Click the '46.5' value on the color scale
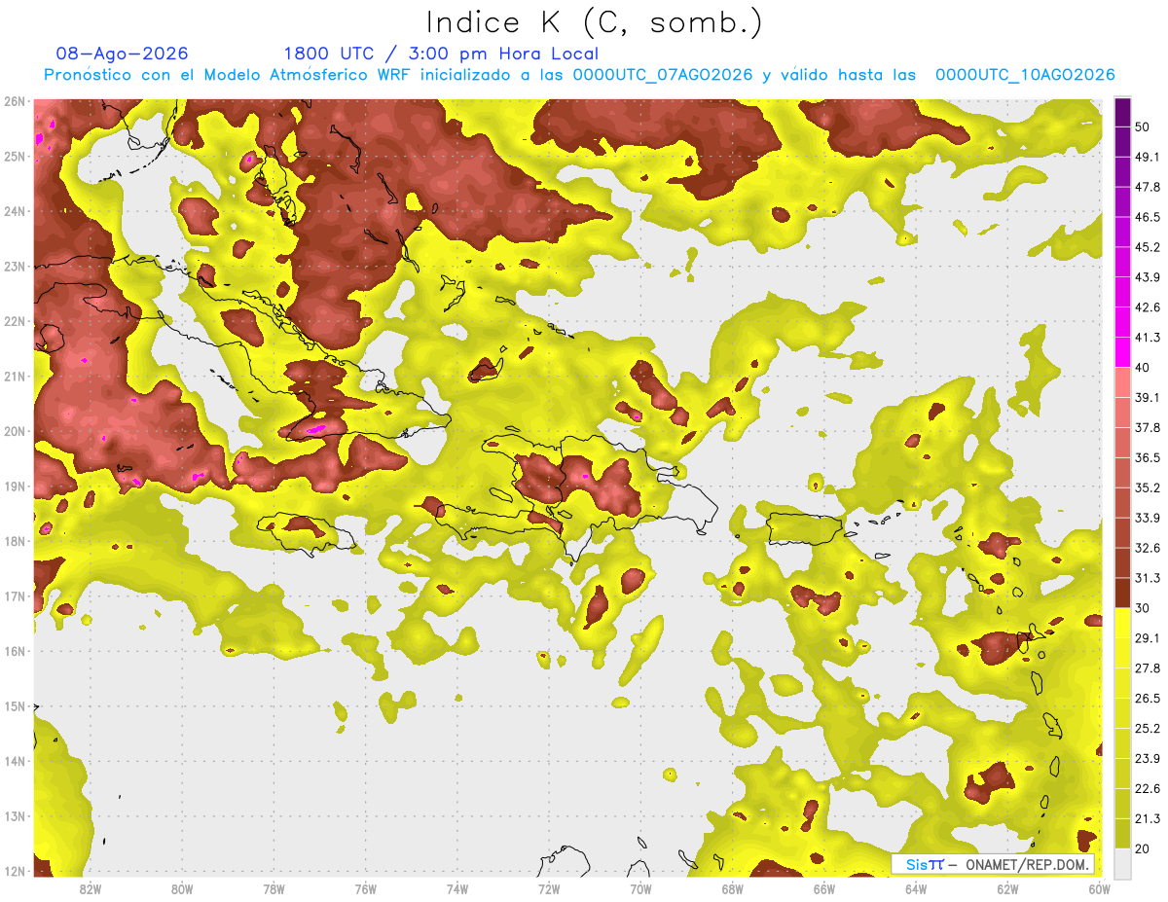This screenshot has height=902, width=1168. 1148,218
